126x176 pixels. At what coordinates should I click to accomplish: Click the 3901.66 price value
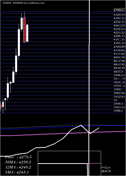click(119, 93)
